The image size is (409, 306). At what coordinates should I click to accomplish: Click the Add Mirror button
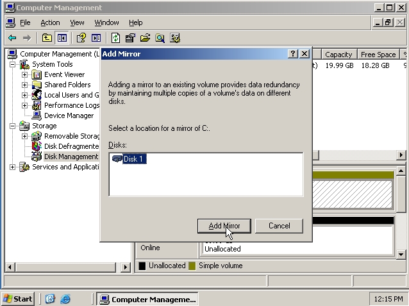pos(224,226)
